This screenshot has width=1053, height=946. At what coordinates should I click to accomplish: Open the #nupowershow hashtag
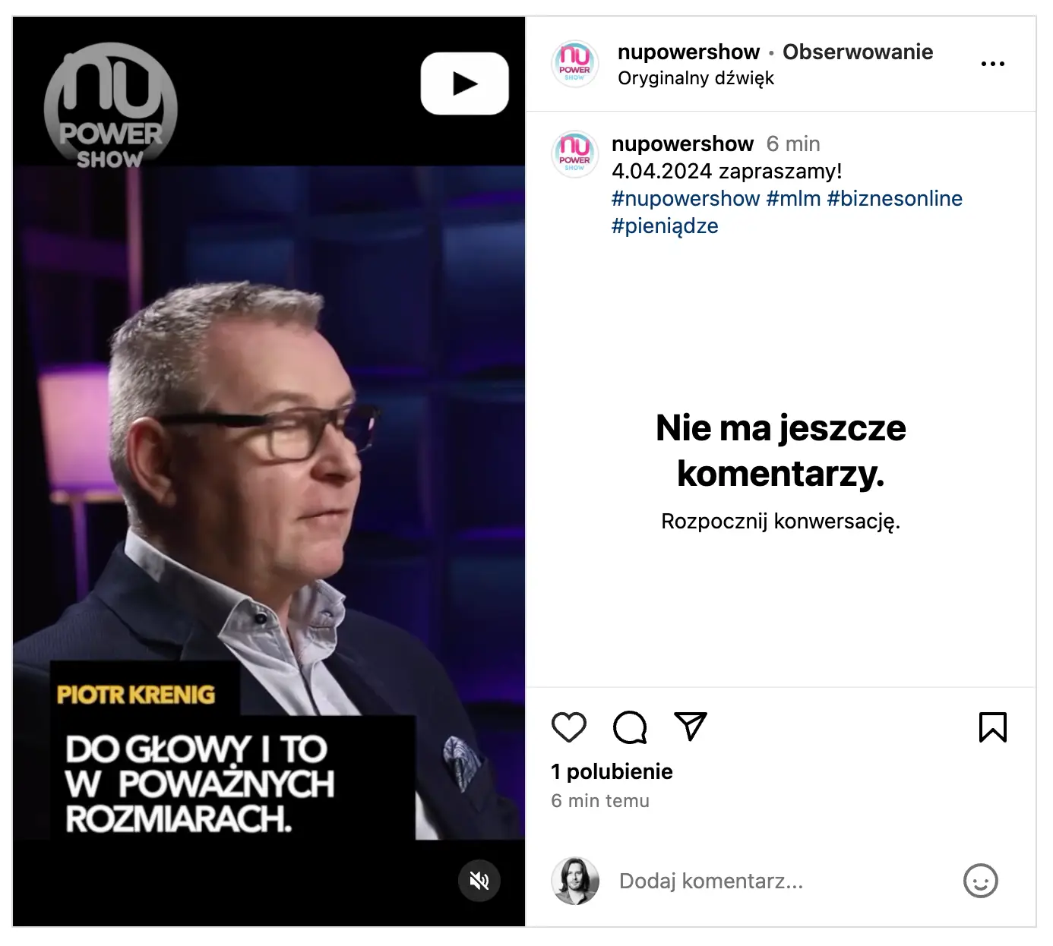pyautogui.click(x=685, y=198)
